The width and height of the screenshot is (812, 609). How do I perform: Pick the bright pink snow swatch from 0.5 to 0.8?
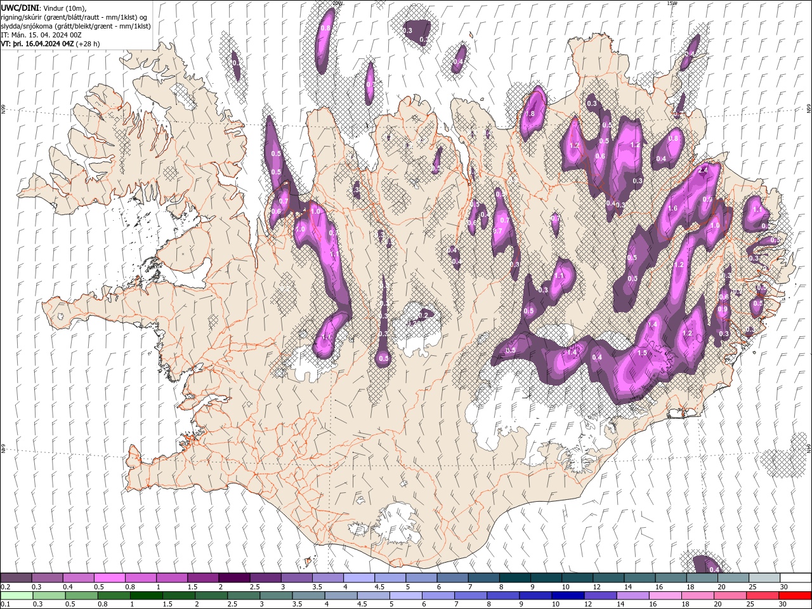109,578
